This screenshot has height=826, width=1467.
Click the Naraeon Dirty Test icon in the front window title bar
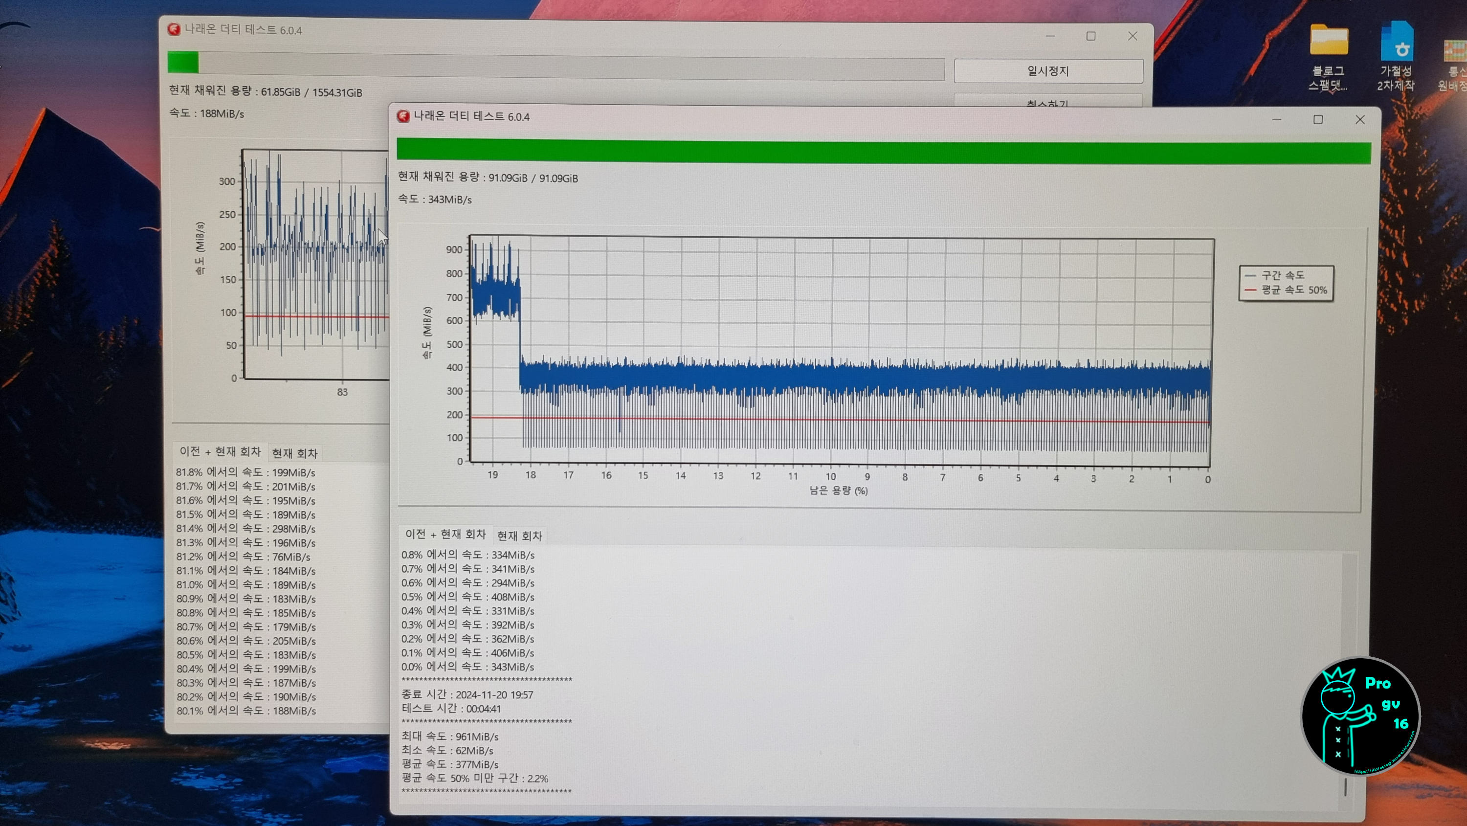pos(404,116)
